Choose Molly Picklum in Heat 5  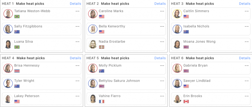point(126,68)
